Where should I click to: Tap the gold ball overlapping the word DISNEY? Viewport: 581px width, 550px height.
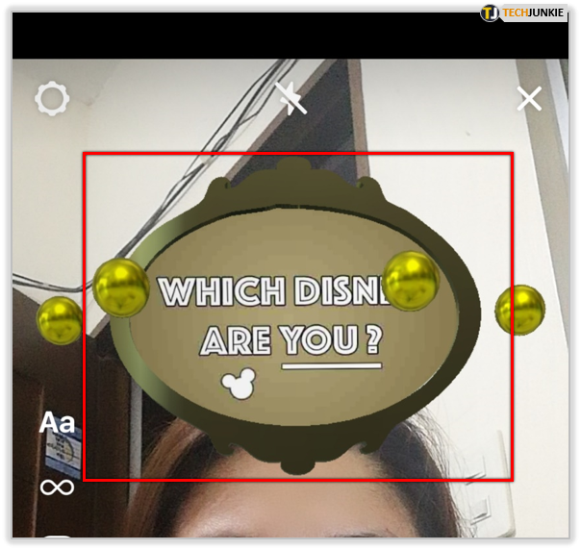click(x=411, y=280)
